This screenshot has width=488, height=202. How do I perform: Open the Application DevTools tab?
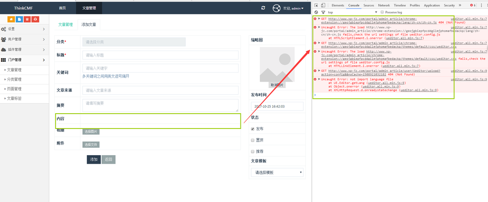click(x=432, y=5)
